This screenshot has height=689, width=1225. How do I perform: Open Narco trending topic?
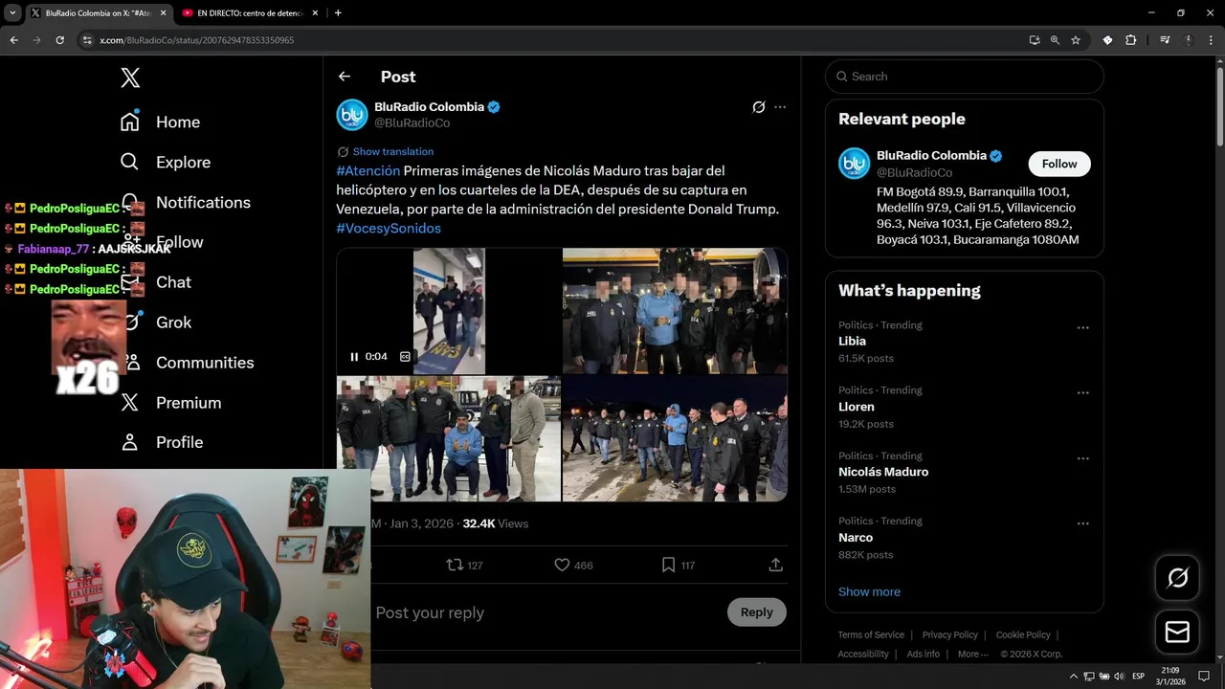(x=856, y=538)
